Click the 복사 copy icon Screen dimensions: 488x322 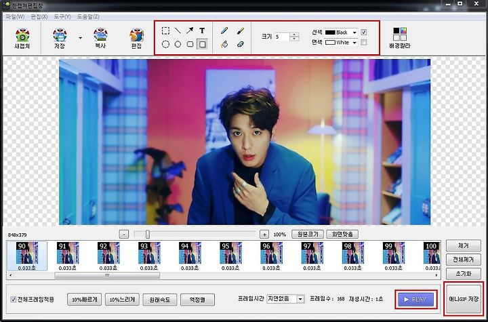(x=100, y=38)
